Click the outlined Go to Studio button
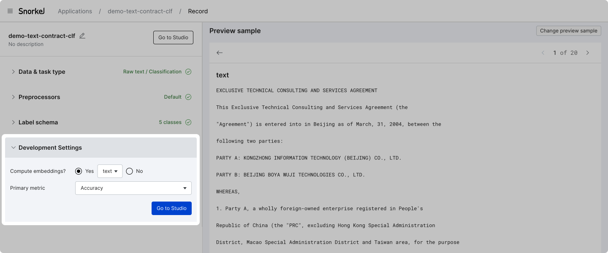The width and height of the screenshot is (608, 253). (173, 38)
